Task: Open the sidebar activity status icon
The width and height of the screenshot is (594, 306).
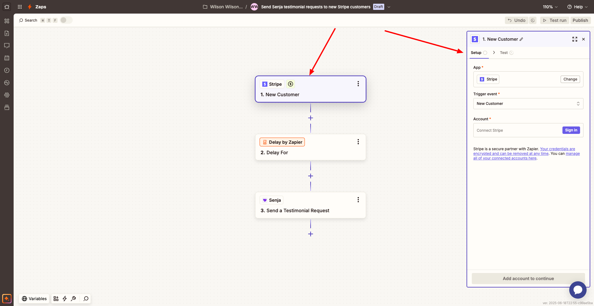Action: [7, 83]
